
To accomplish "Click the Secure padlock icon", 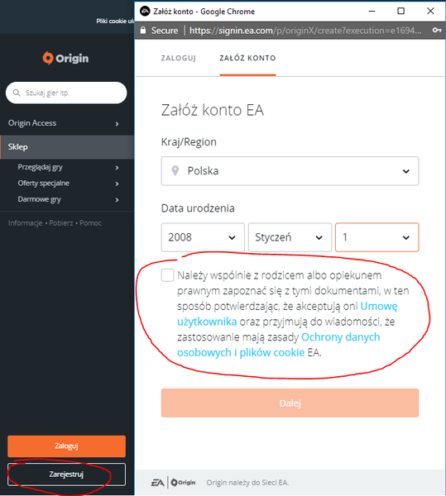I will tap(143, 30).
